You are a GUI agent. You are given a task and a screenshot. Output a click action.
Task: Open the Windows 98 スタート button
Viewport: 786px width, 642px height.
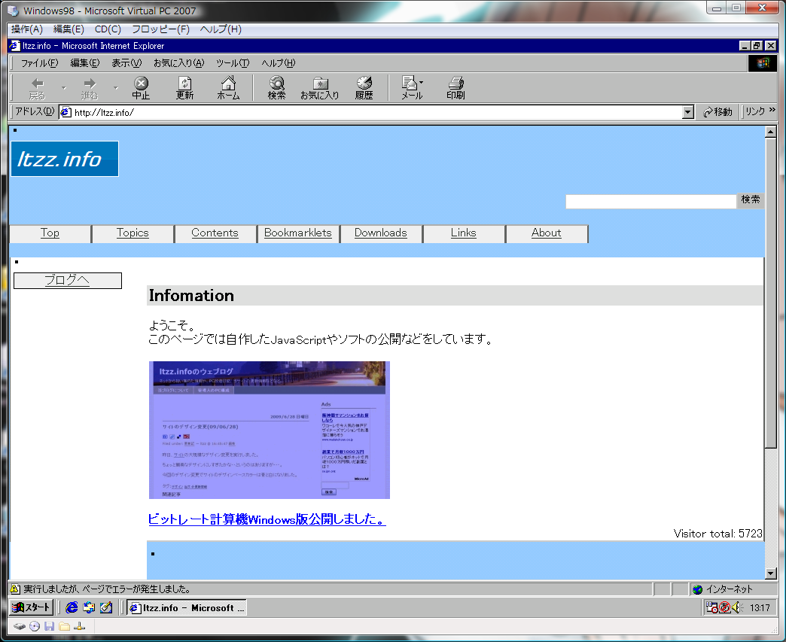point(31,607)
